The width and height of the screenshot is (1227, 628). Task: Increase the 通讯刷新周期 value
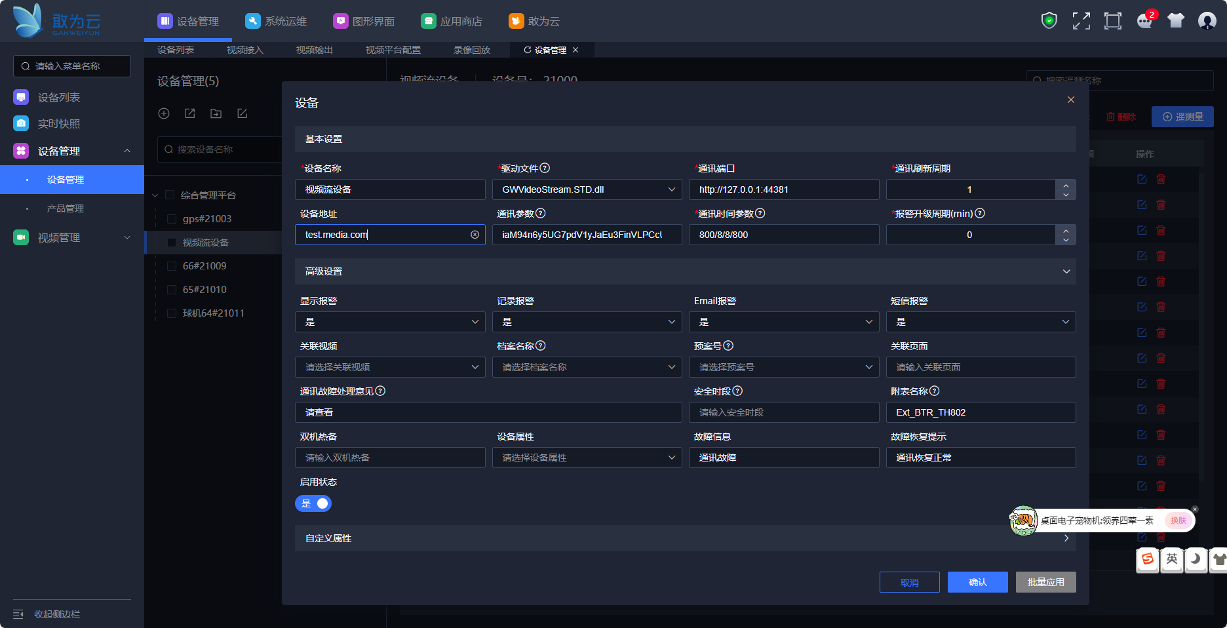[x=1066, y=184]
